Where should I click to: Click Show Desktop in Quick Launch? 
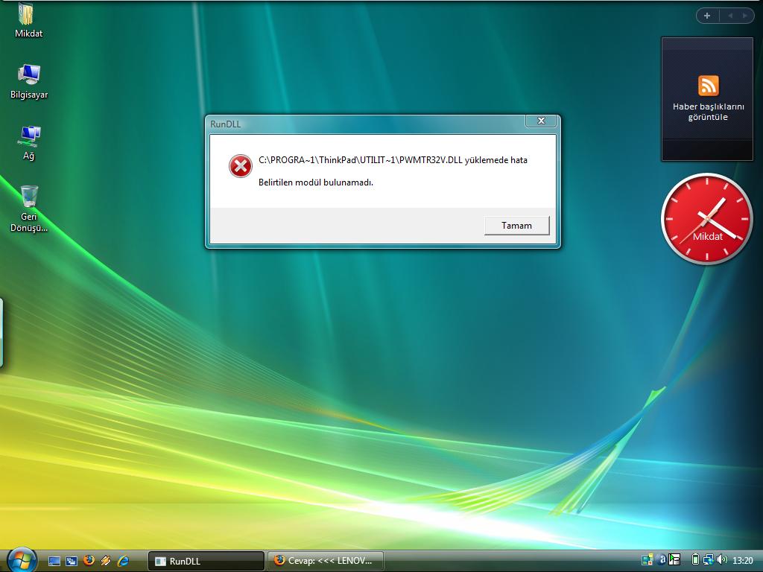coord(54,562)
